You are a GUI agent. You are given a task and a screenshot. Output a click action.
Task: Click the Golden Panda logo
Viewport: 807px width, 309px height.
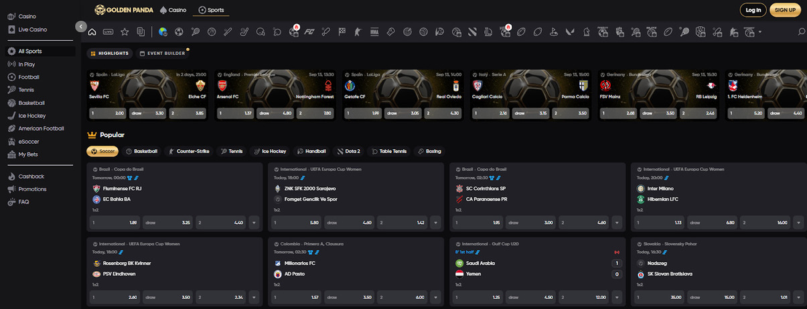[x=123, y=10]
